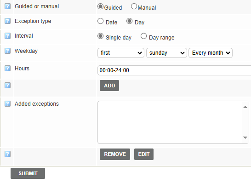
Task: Choose Date as exception type
Action: click(100, 21)
